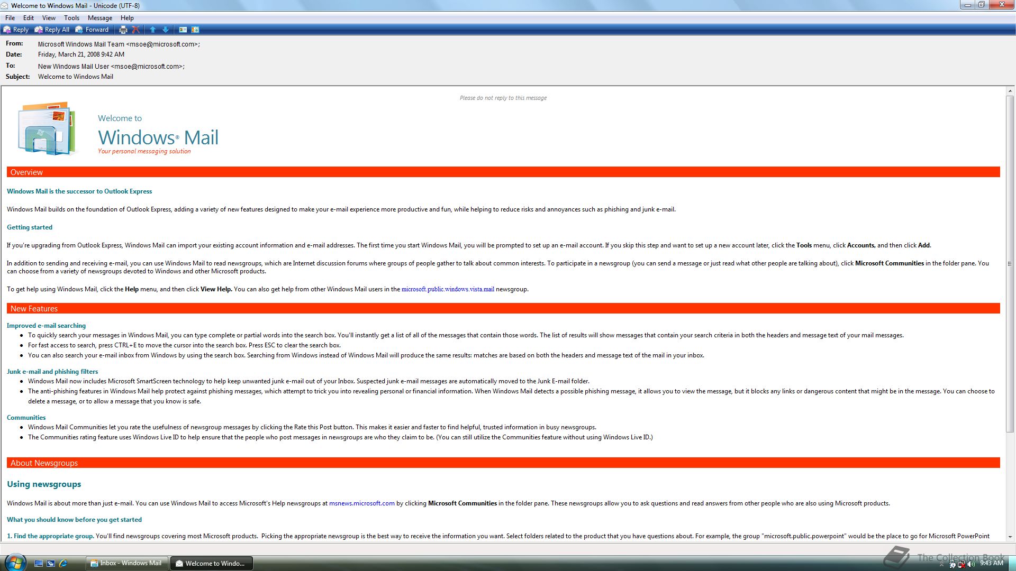The width and height of the screenshot is (1016, 571).
Task: Go to next message with down arrow
Action: [166, 30]
